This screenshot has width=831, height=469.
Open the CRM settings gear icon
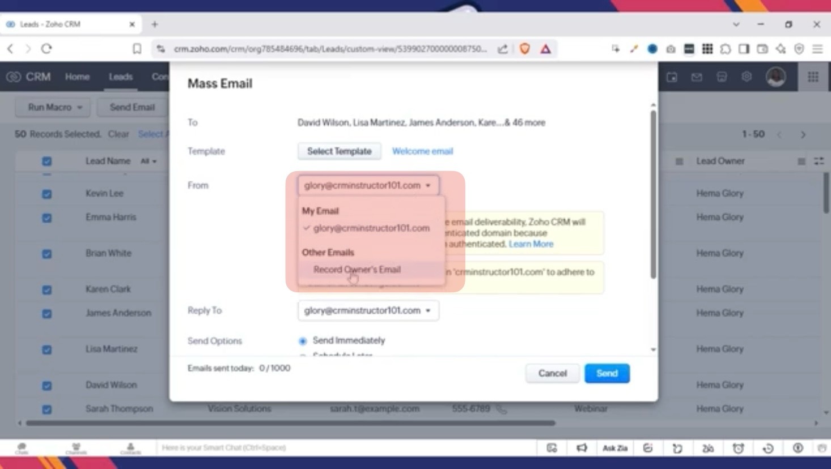pos(747,77)
